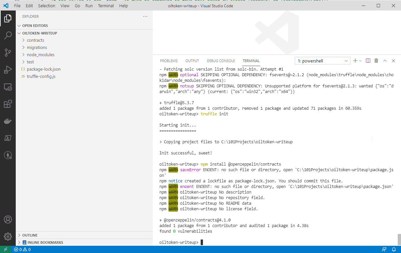The image size is (401, 253).
Task: Open the Ethereum icon in activity bar
Action: pos(8,155)
